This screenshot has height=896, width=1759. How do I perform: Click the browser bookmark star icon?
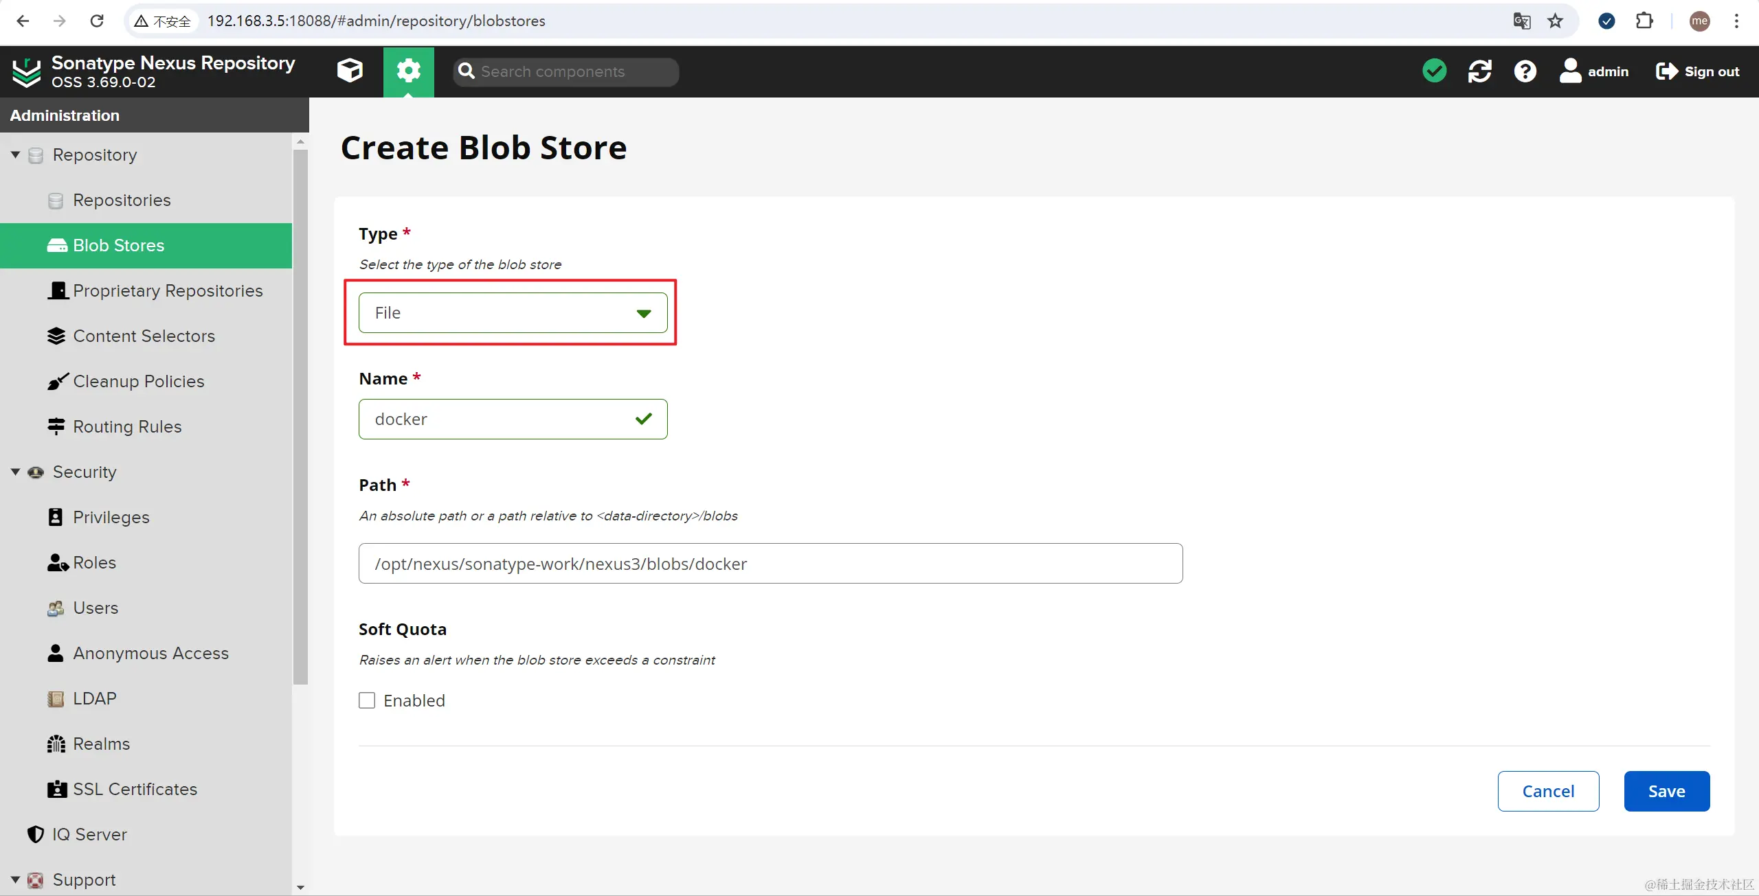(x=1556, y=21)
